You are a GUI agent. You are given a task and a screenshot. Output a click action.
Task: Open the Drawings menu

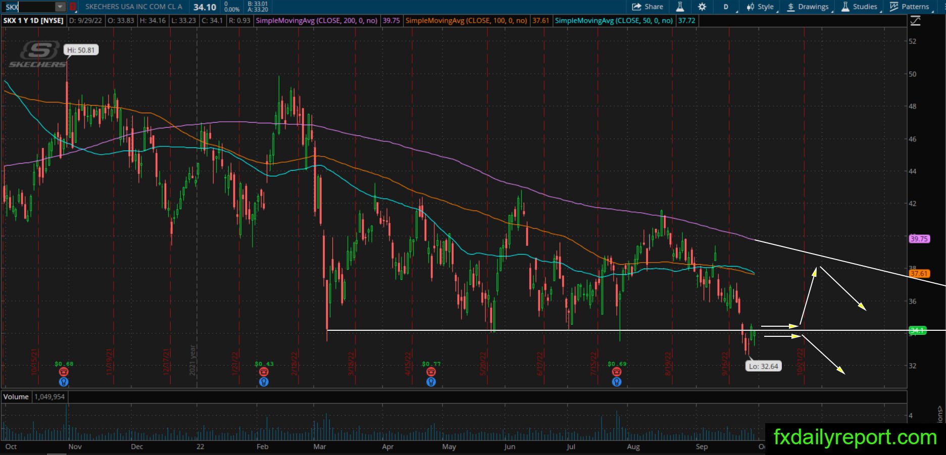pyautogui.click(x=808, y=7)
